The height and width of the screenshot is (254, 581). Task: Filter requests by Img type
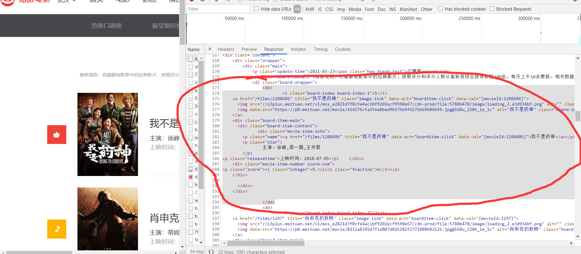pyautogui.click(x=341, y=9)
